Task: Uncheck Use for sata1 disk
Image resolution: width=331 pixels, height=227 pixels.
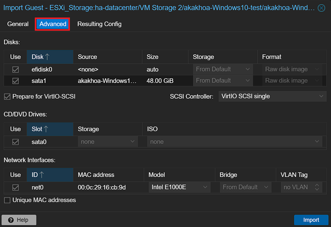Action: pyautogui.click(x=16, y=81)
